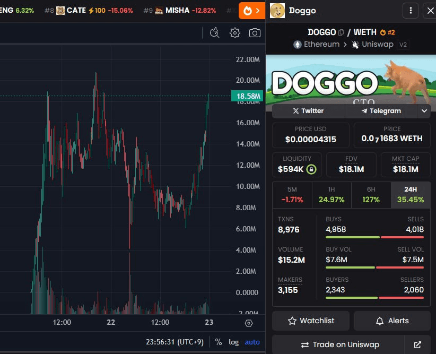Click the Ethereum chain logo

(298, 45)
